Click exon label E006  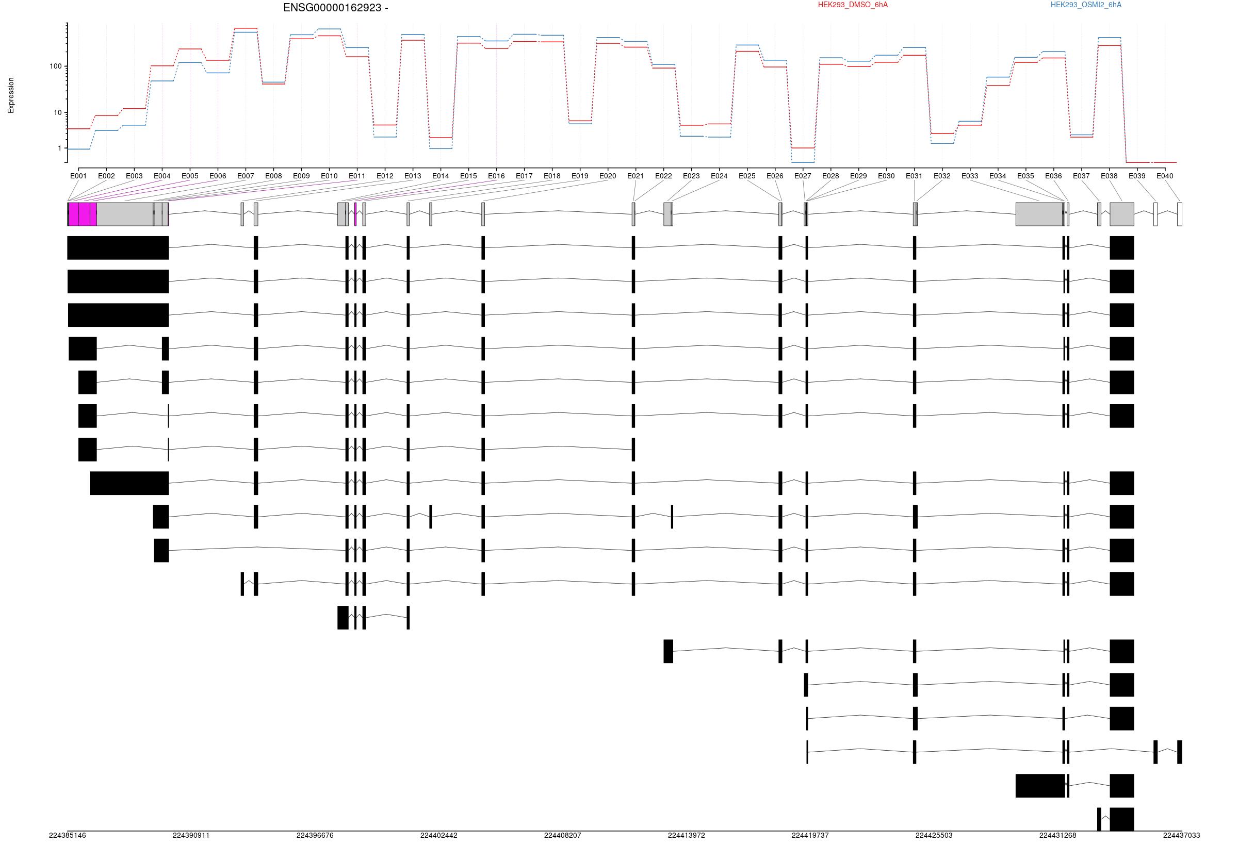218,176
